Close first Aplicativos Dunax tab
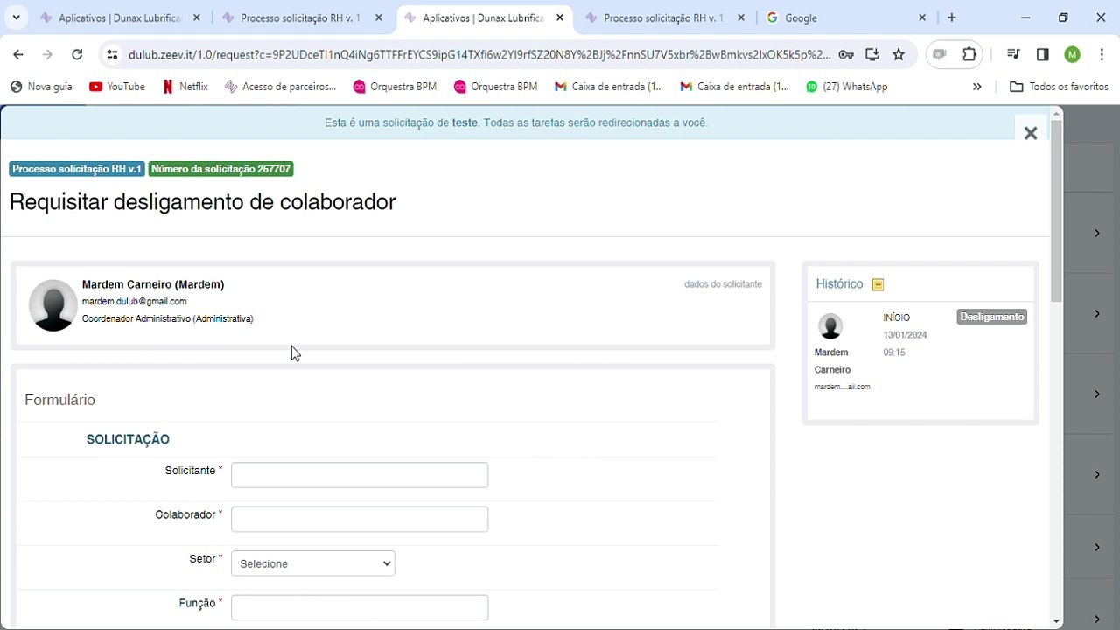This screenshot has height=630, width=1120. tap(197, 17)
